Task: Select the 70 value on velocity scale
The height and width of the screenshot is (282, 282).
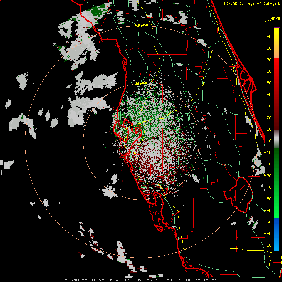Action: click(269, 60)
